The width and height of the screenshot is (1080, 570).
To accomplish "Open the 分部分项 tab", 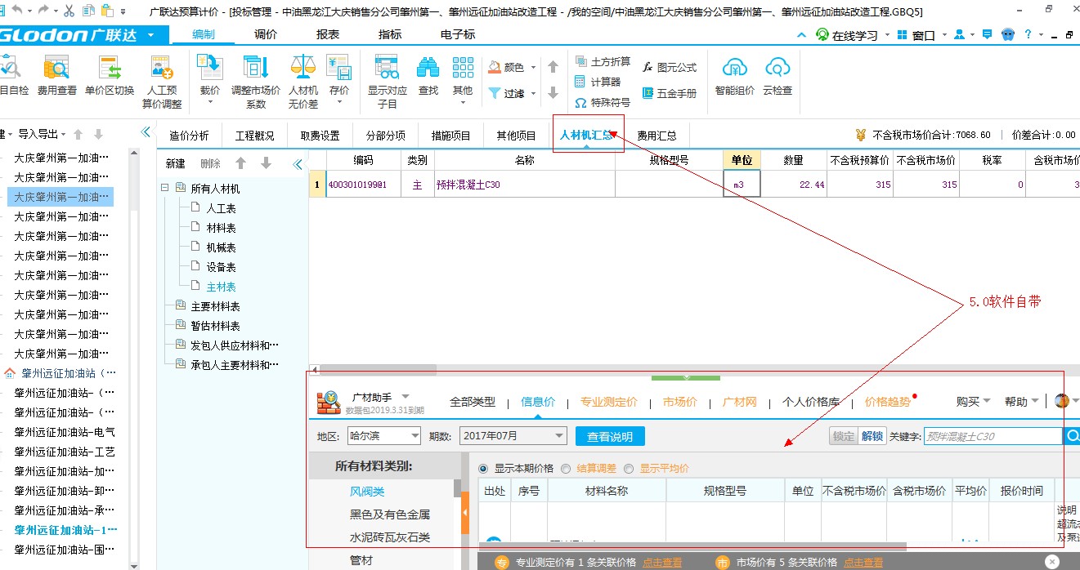I will [x=385, y=136].
